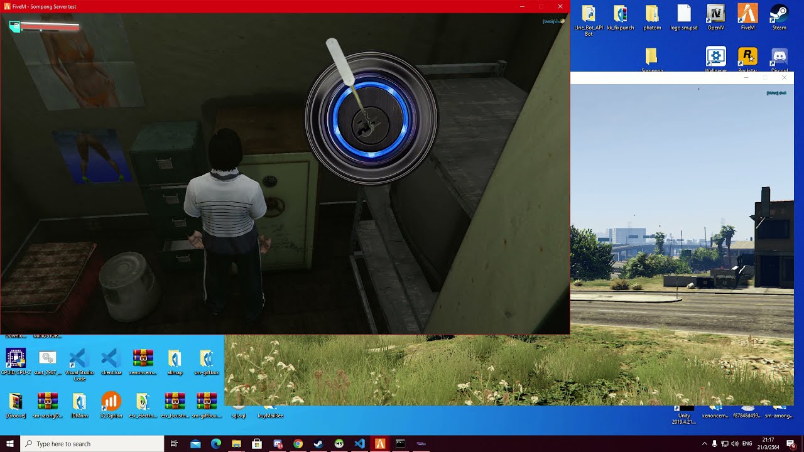Select the CPUID CPU-Z desktop shortcut

point(16,362)
